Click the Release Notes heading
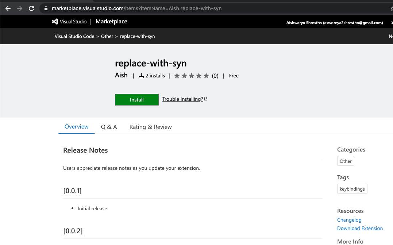 click(85, 150)
